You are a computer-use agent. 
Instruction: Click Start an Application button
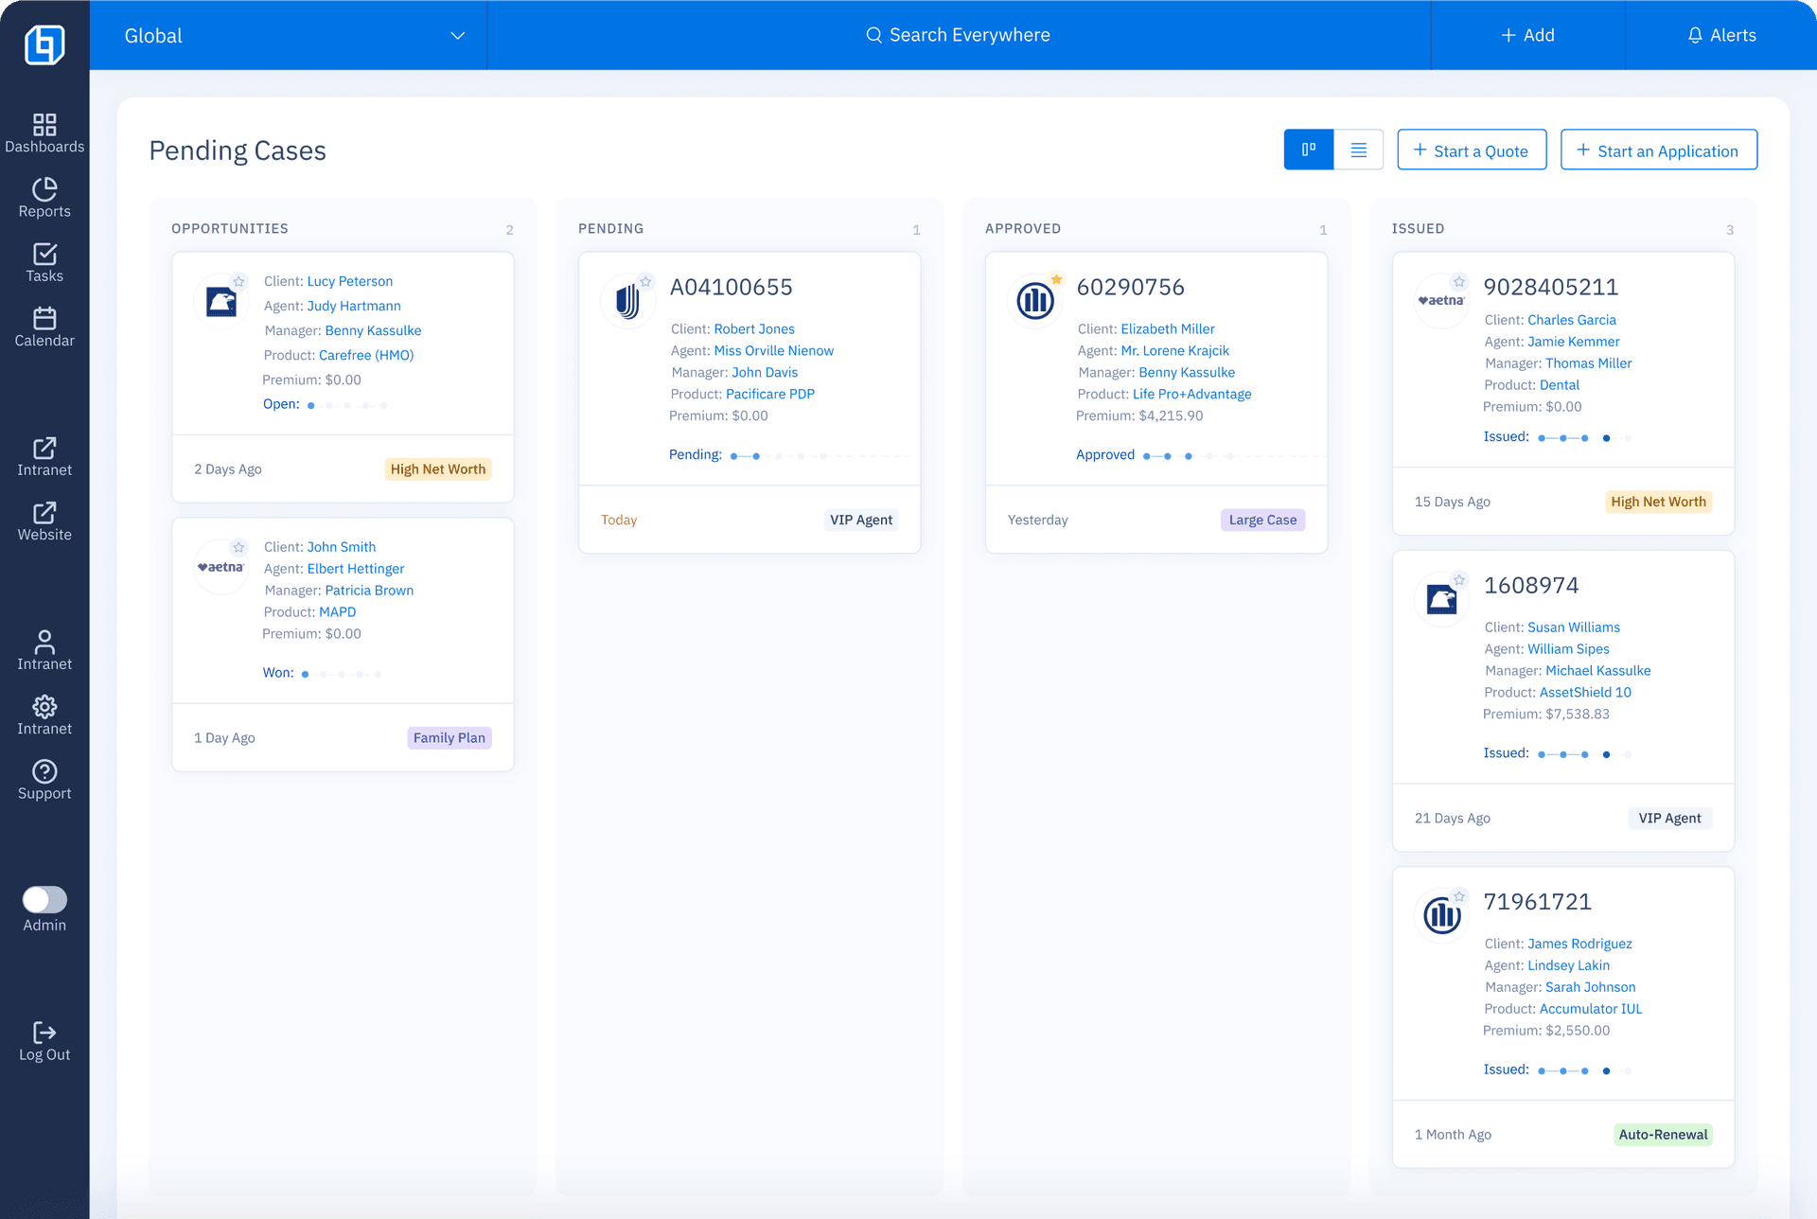point(1658,150)
